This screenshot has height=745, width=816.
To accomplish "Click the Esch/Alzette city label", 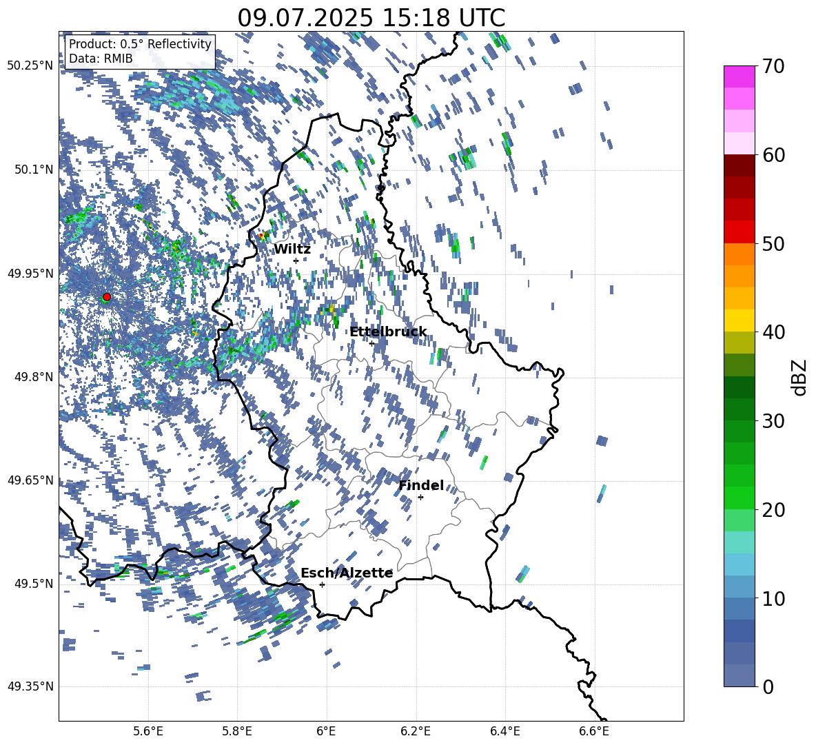I will click(347, 573).
